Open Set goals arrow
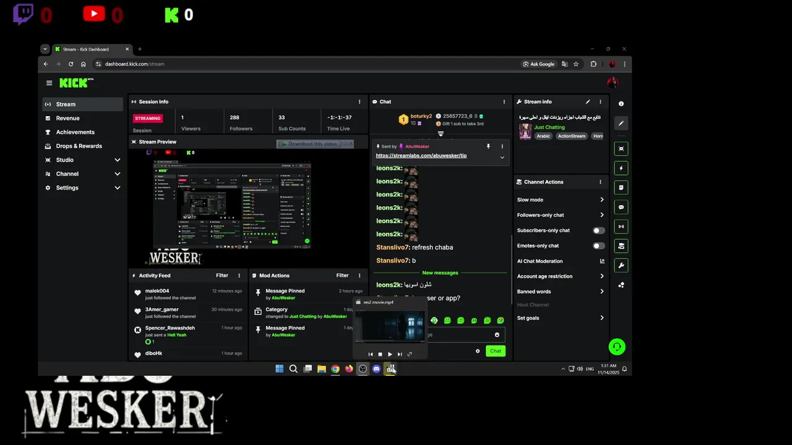This screenshot has height=445, width=792. (x=601, y=318)
